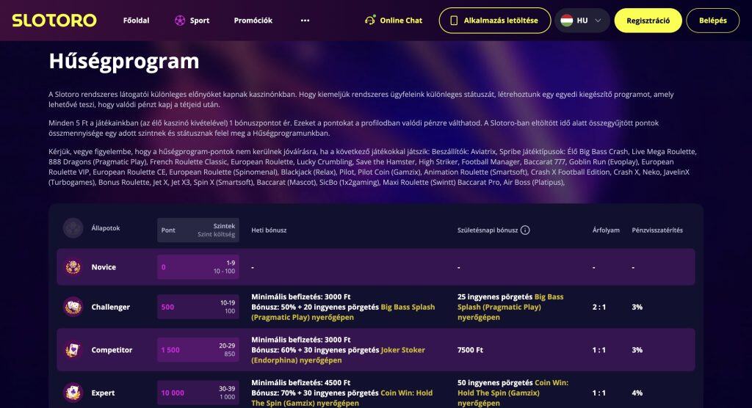Image resolution: width=752 pixels, height=408 pixels.
Task: Open the three-dots more menu
Action: coord(305,21)
